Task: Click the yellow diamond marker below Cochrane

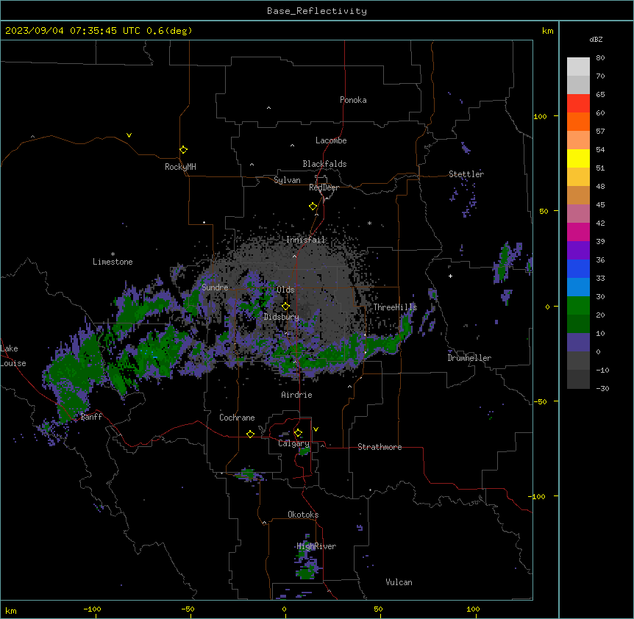Action: coord(250,434)
